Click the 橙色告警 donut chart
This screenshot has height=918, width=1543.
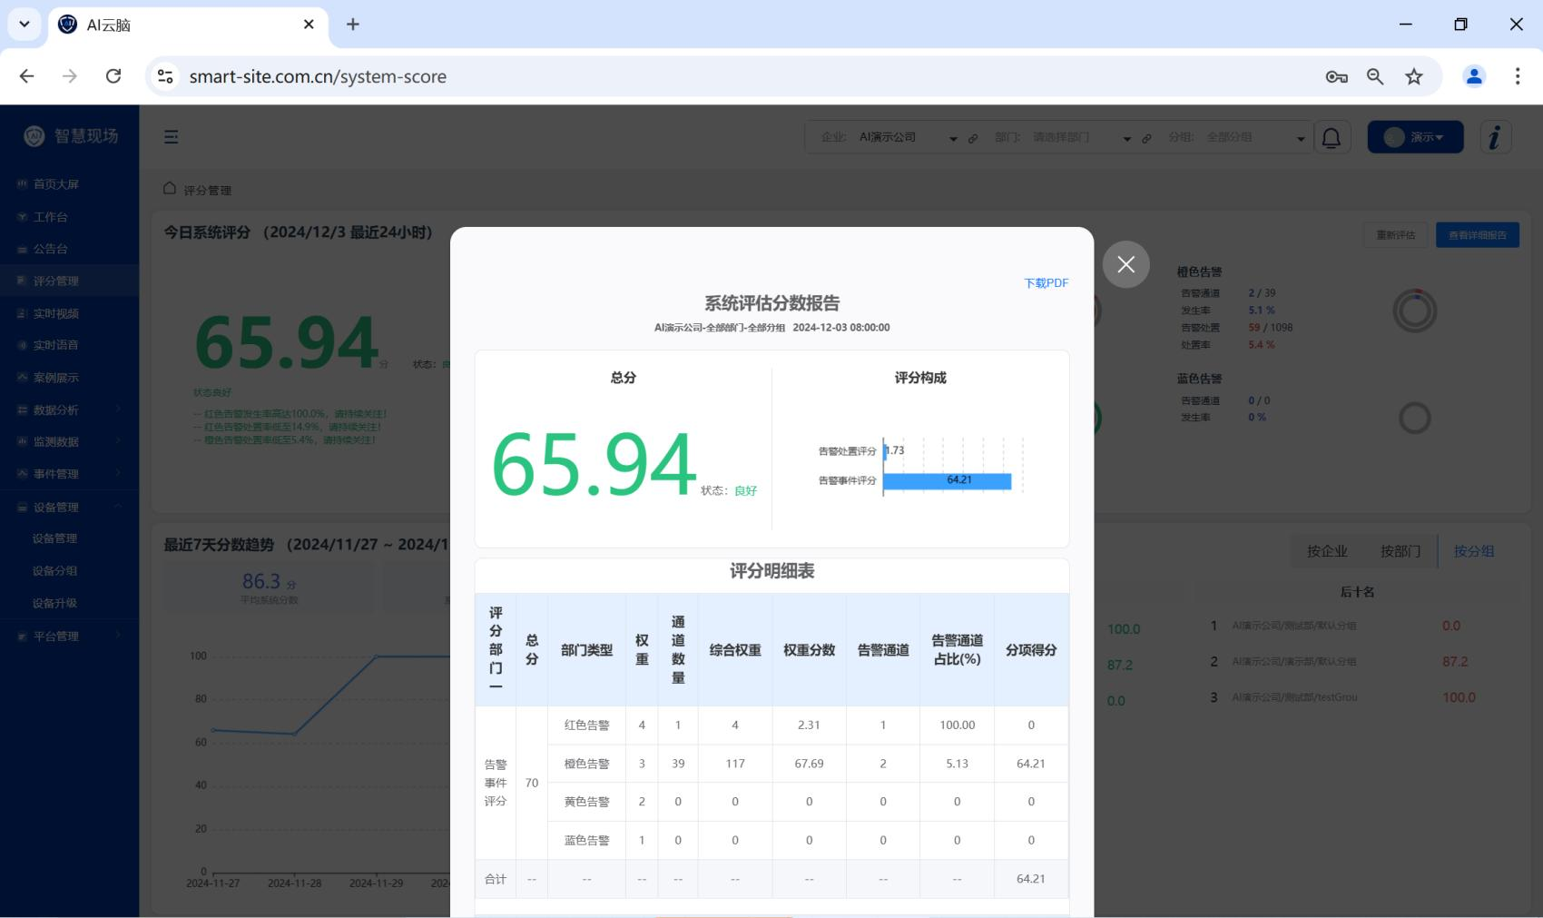(1414, 311)
